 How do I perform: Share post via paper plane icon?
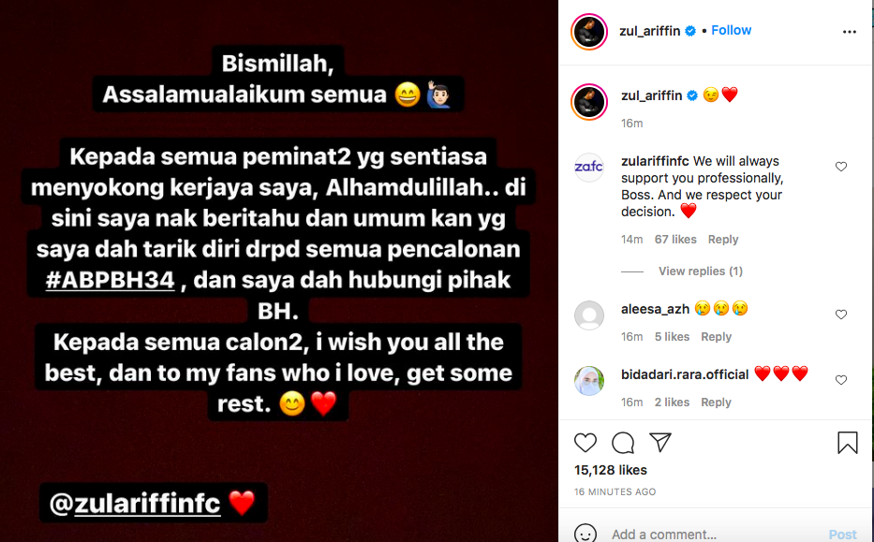click(660, 442)
